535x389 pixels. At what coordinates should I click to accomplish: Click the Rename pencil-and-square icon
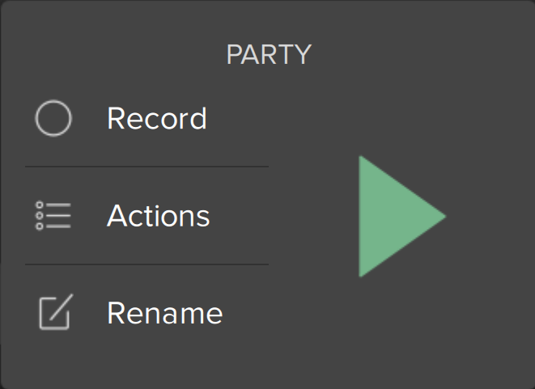54,312
